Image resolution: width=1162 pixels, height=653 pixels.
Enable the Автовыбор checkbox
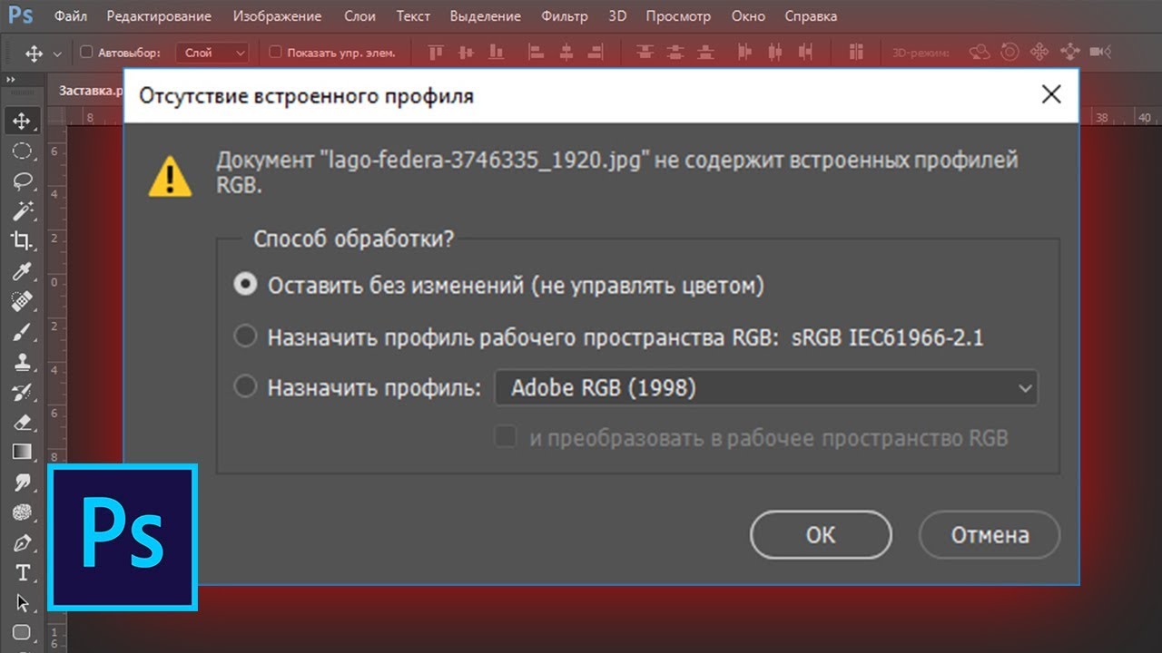pos(86,53)
